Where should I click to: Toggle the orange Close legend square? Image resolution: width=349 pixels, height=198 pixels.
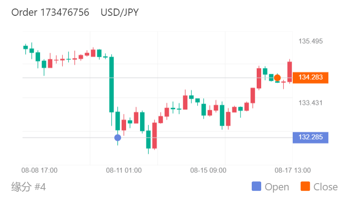[x=305, y=187]
